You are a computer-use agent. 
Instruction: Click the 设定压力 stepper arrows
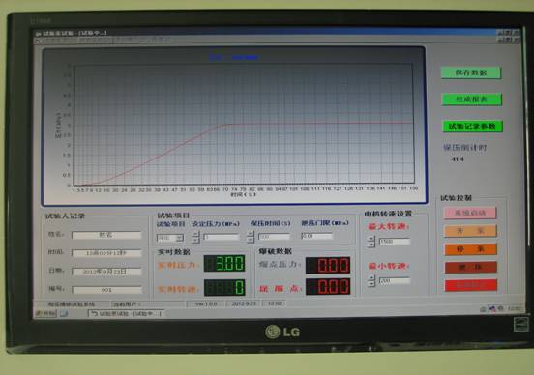[195, 237]
